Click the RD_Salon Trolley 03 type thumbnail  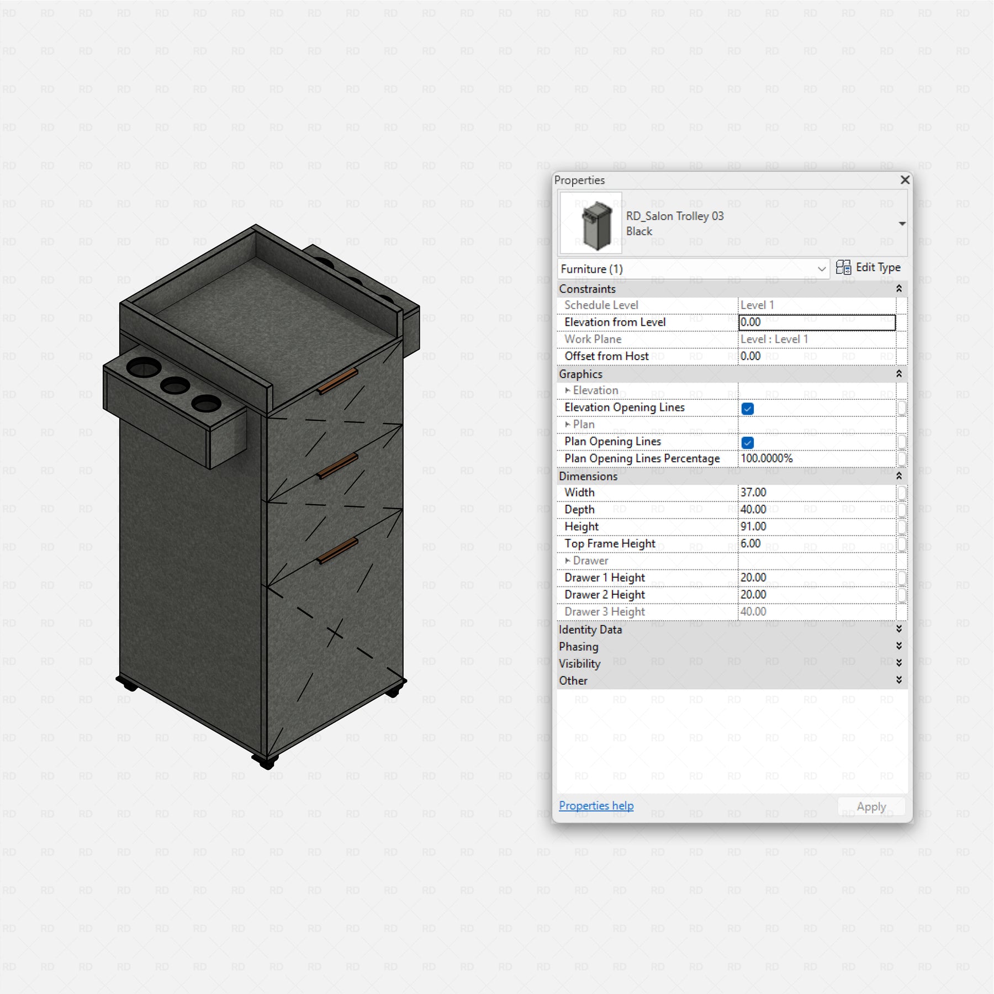coord(590,223)
